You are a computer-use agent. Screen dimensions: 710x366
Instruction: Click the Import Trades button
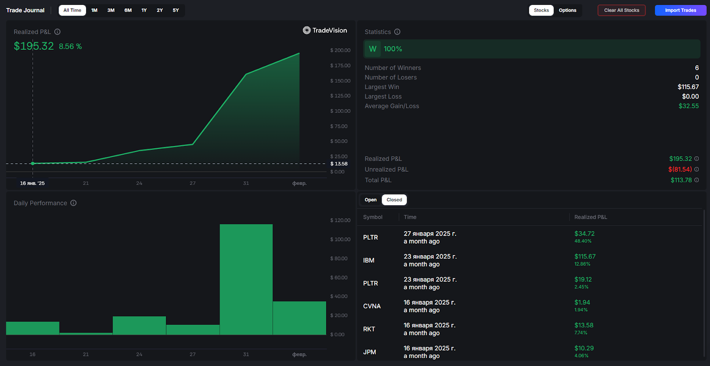click(680, 10)
